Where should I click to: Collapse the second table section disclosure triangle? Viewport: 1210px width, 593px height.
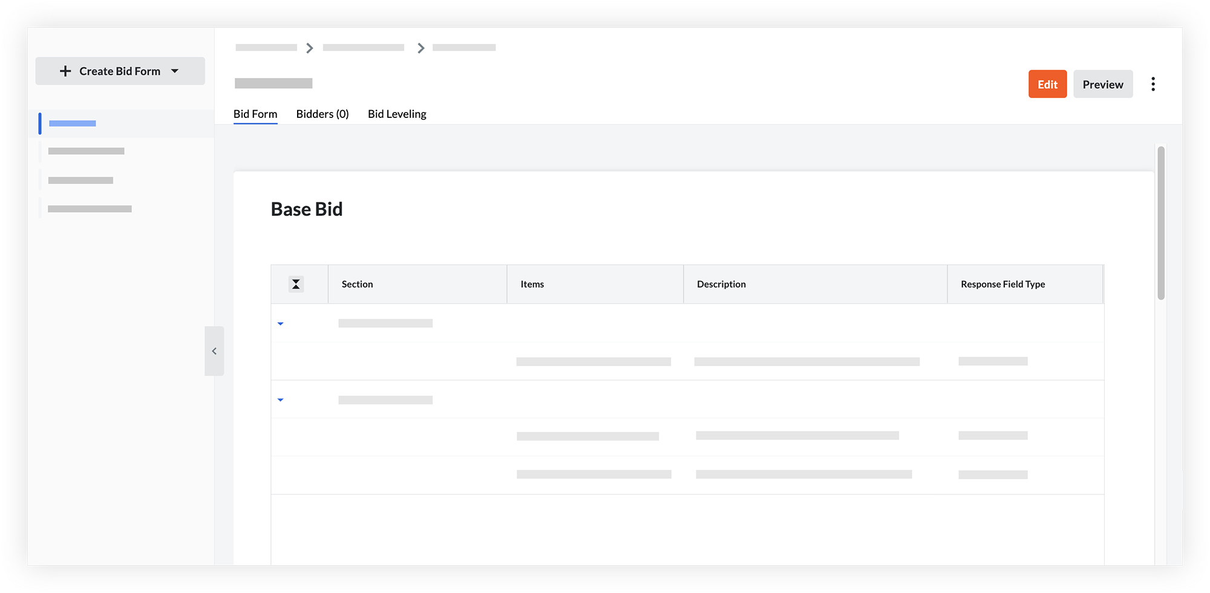click(280, 400)
